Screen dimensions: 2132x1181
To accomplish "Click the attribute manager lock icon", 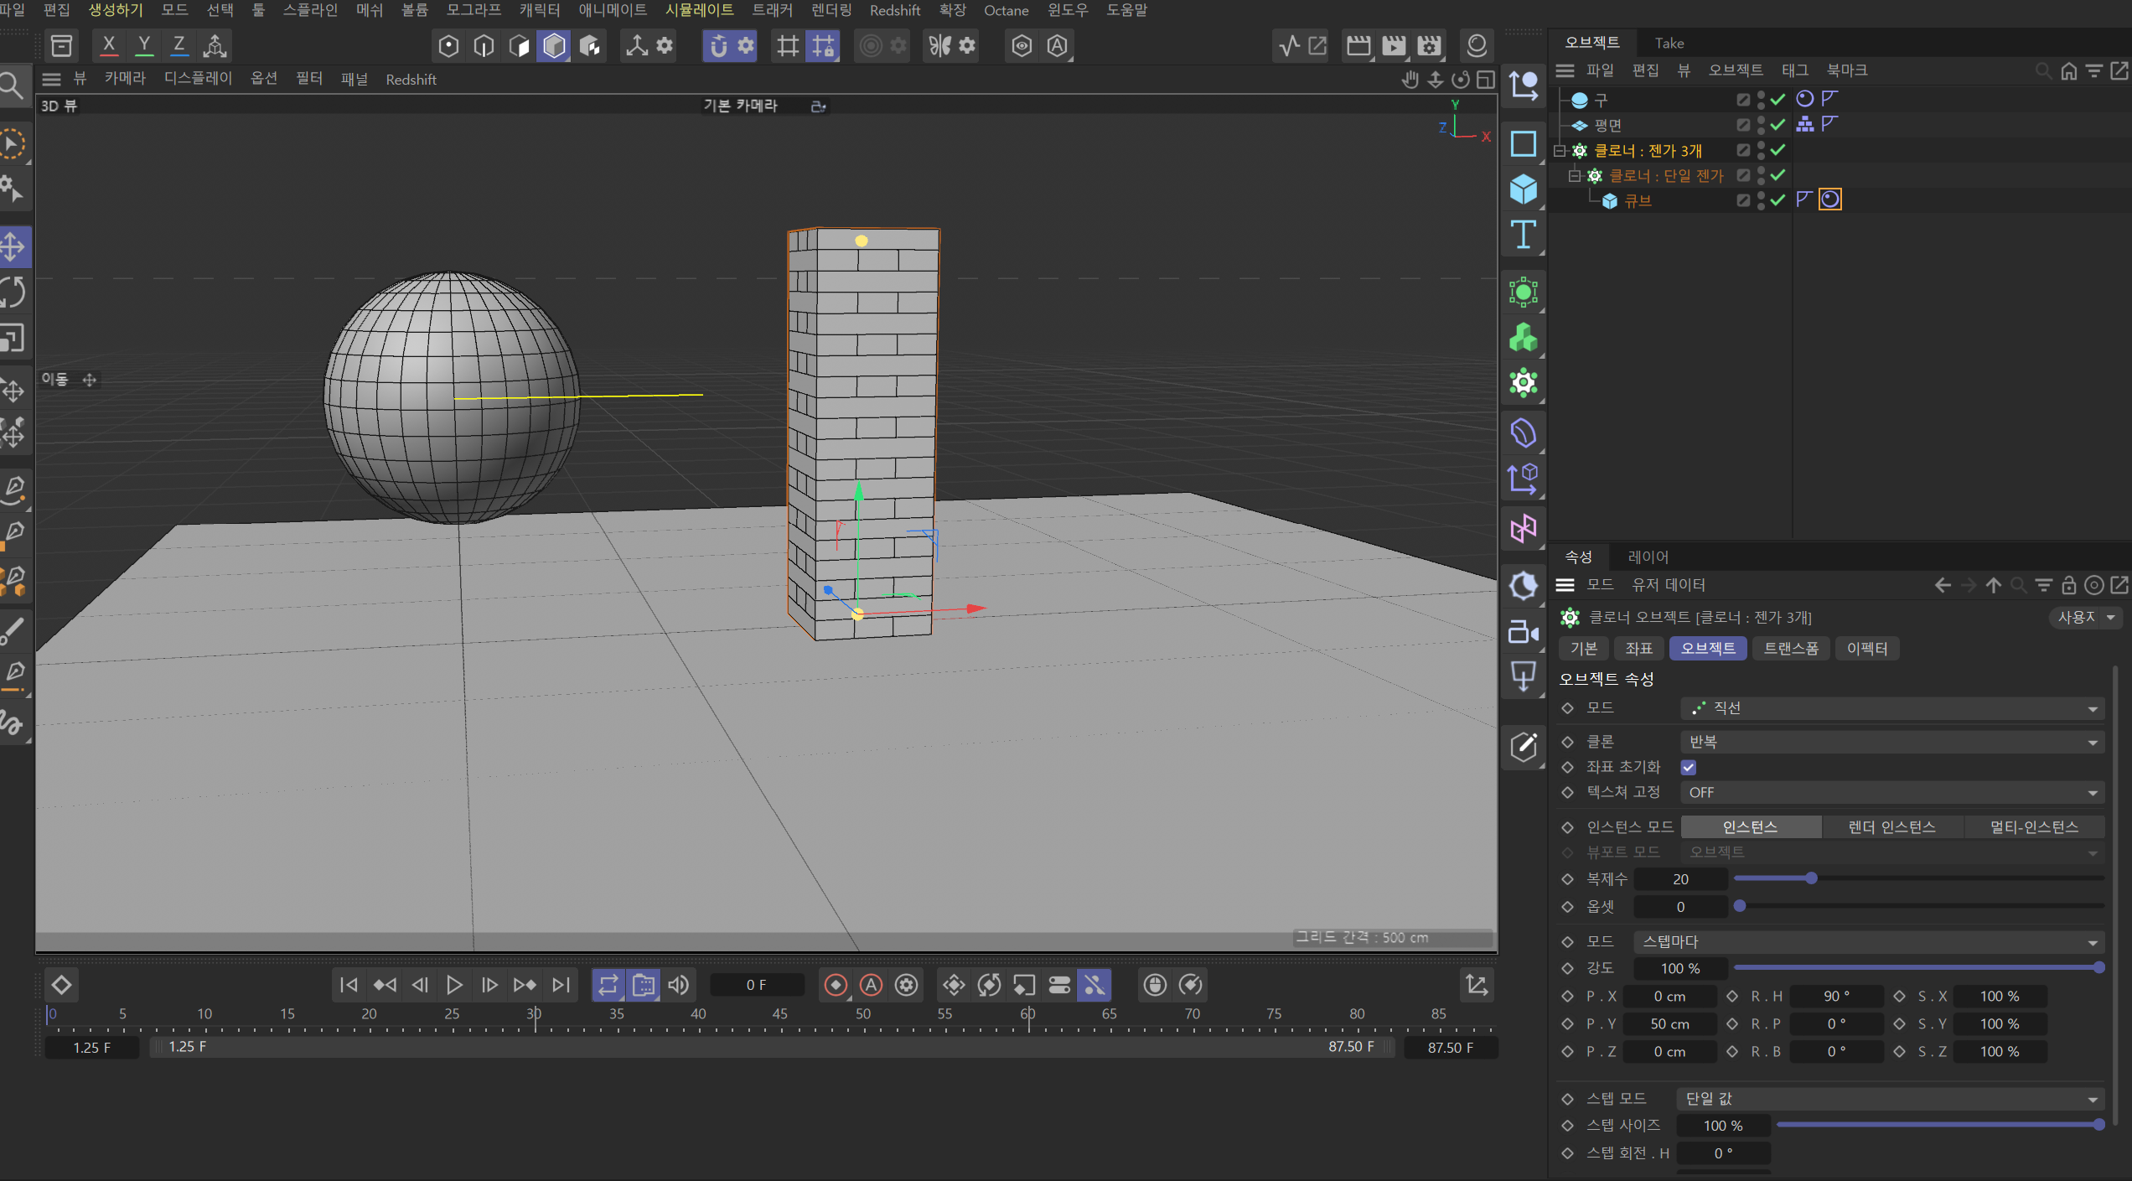I will pyautogui.click(x=2068, y=585).
